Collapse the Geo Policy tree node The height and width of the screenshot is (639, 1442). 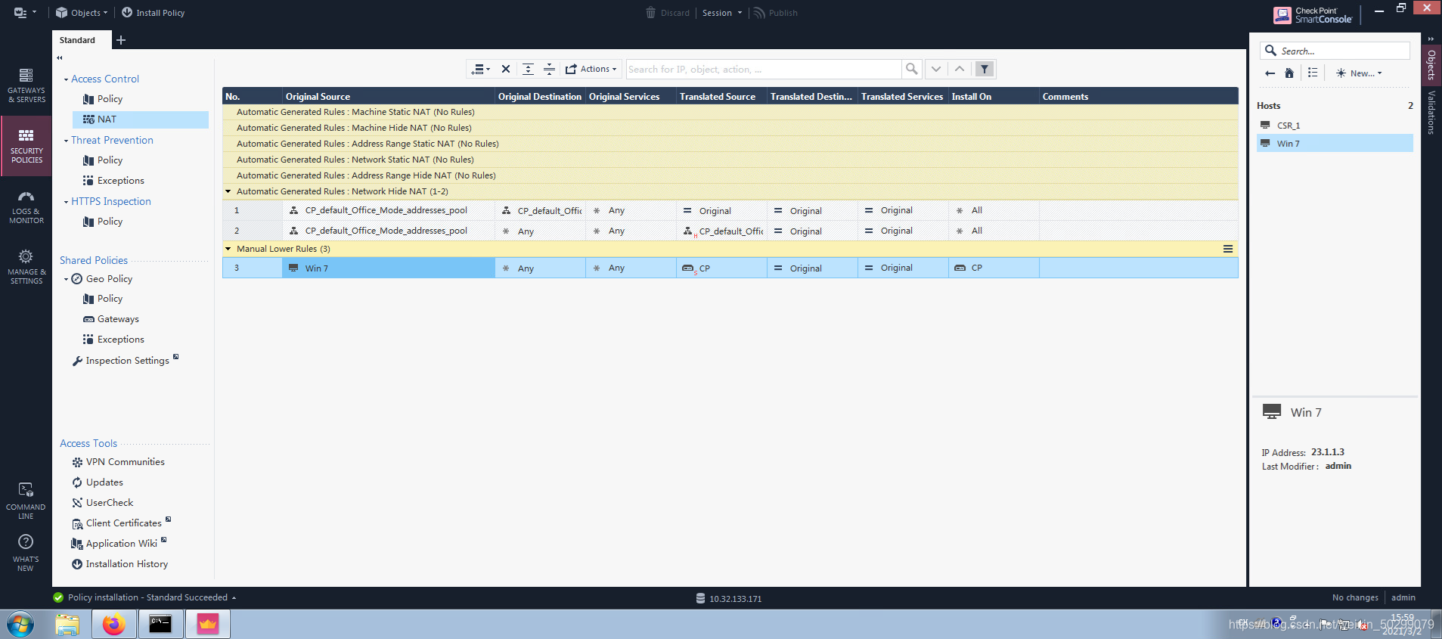click(x=66, y=279)
